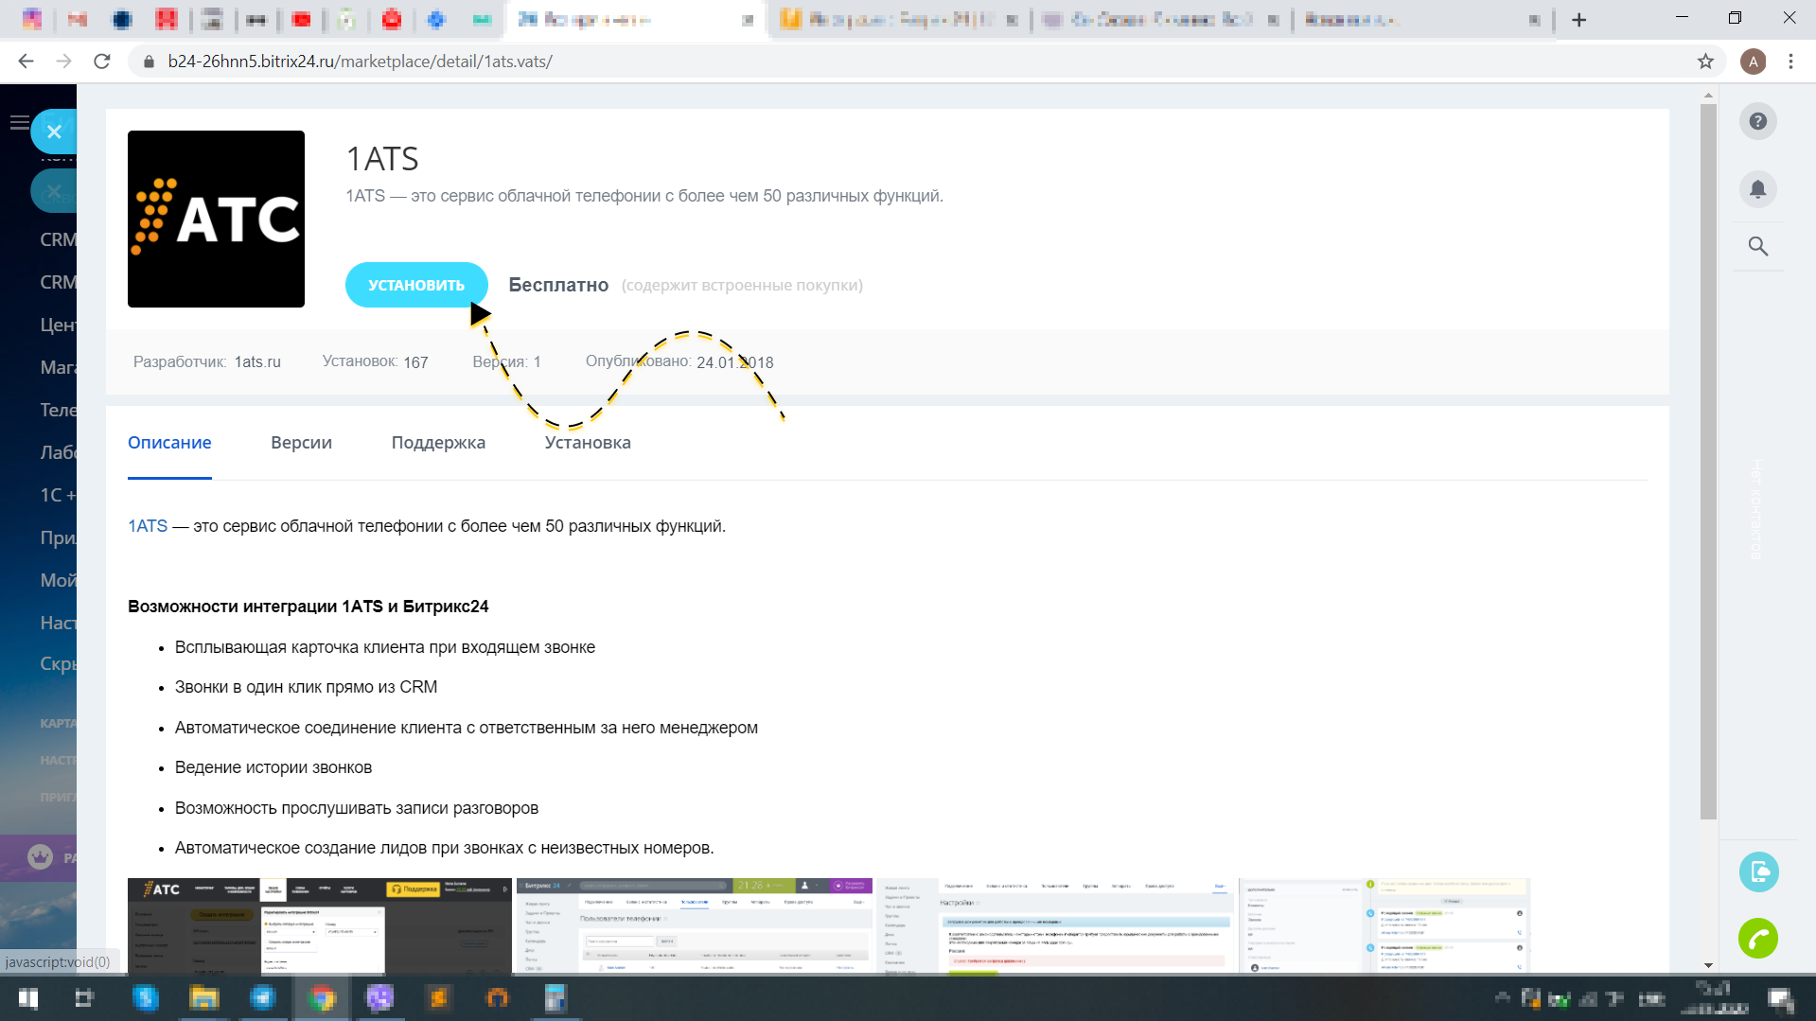Click the green phone call button

pyautogui.click(x=1757, y=939)
